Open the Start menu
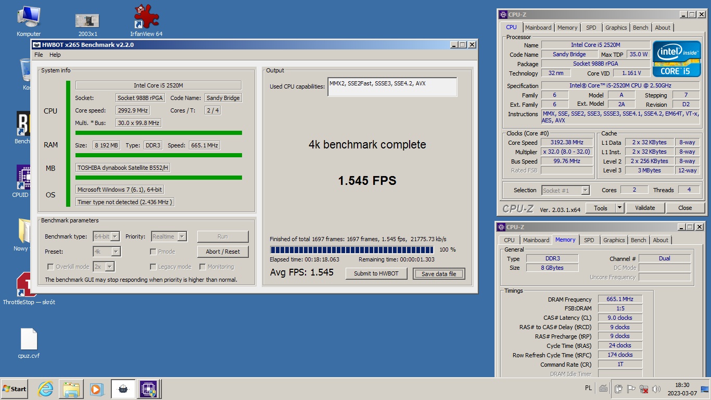 point(15,389)
